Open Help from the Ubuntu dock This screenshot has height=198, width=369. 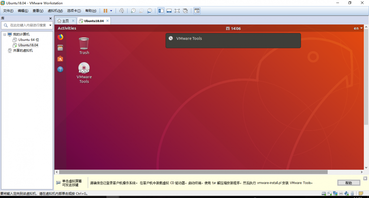[60, 69]
